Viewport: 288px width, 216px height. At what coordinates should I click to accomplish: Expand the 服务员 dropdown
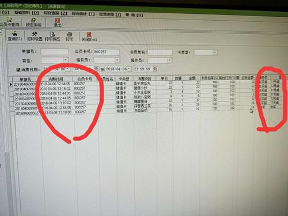117,60
